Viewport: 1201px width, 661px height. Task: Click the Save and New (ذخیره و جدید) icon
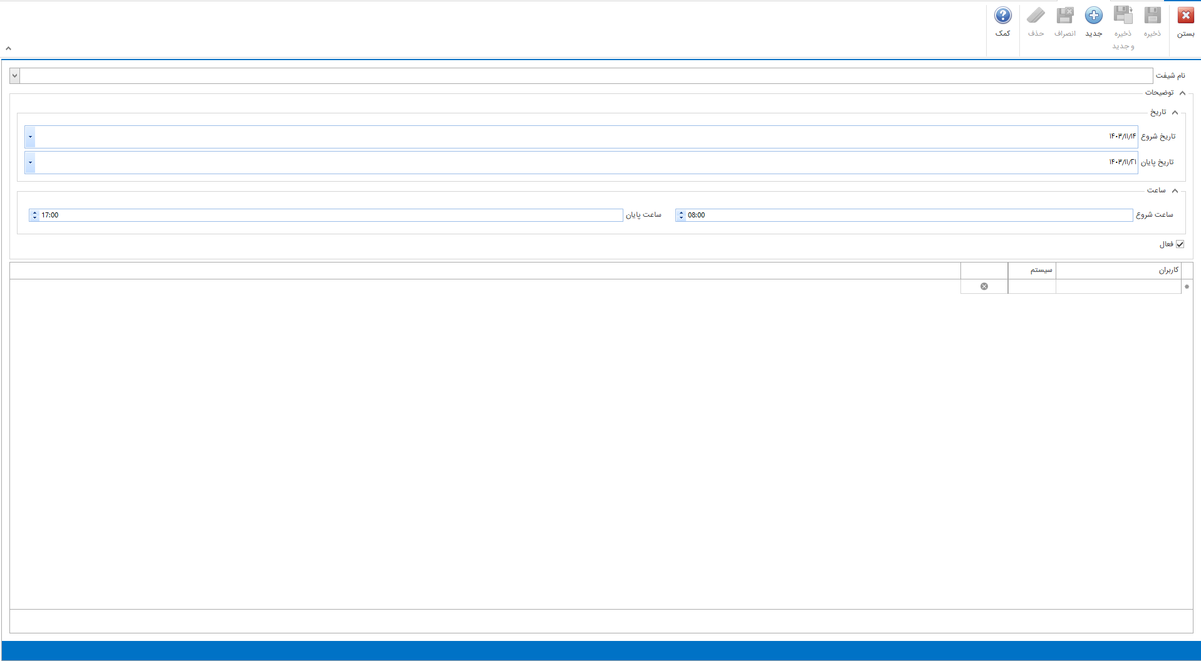point(1123,16)
